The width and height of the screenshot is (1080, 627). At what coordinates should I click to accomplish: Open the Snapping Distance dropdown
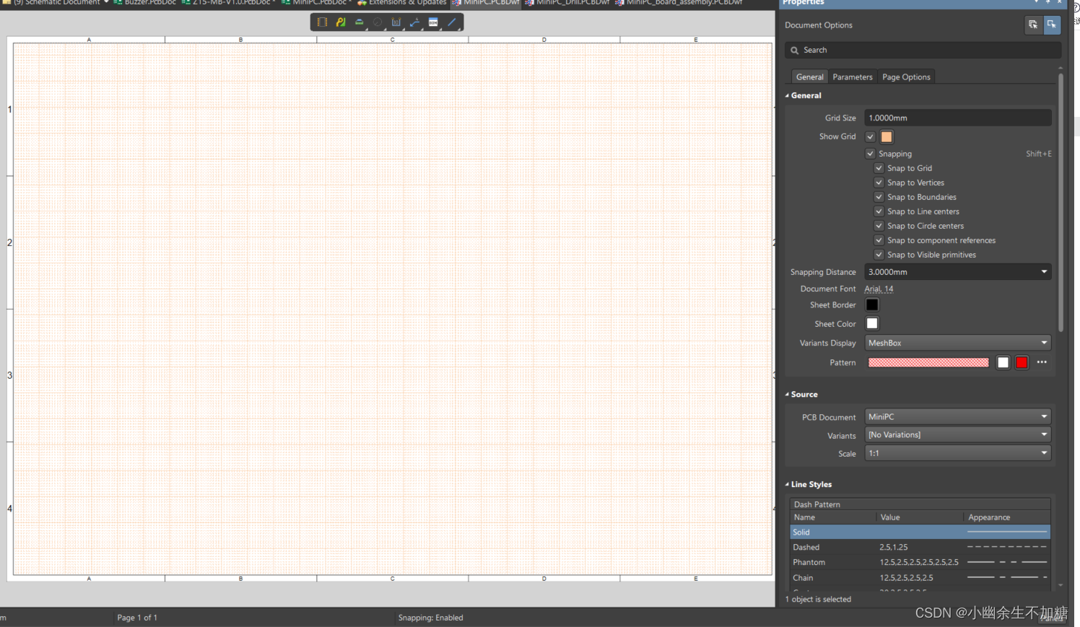click(1043, 272)
